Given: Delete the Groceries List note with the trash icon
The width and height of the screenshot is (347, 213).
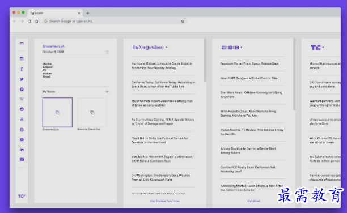Looking at the screenshot, I should [x=107, y=52].
